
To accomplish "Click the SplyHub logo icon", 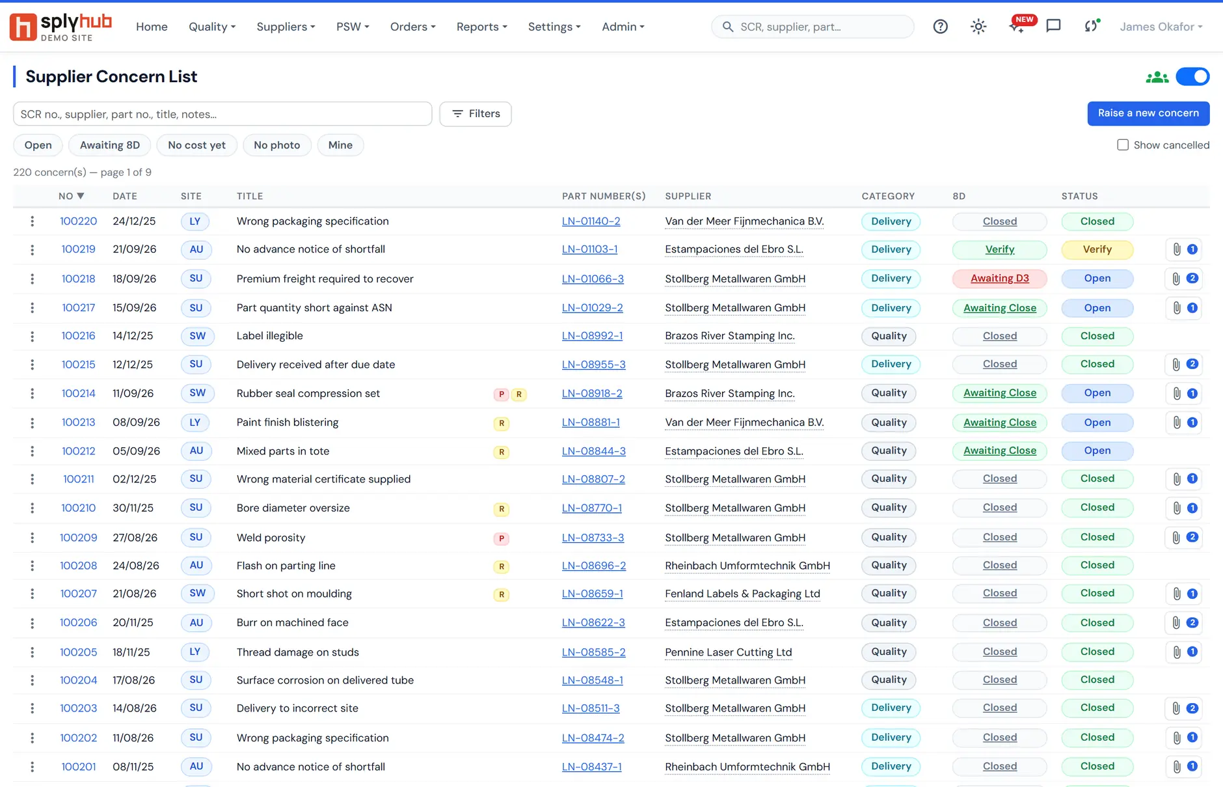I will pos(23,27).
